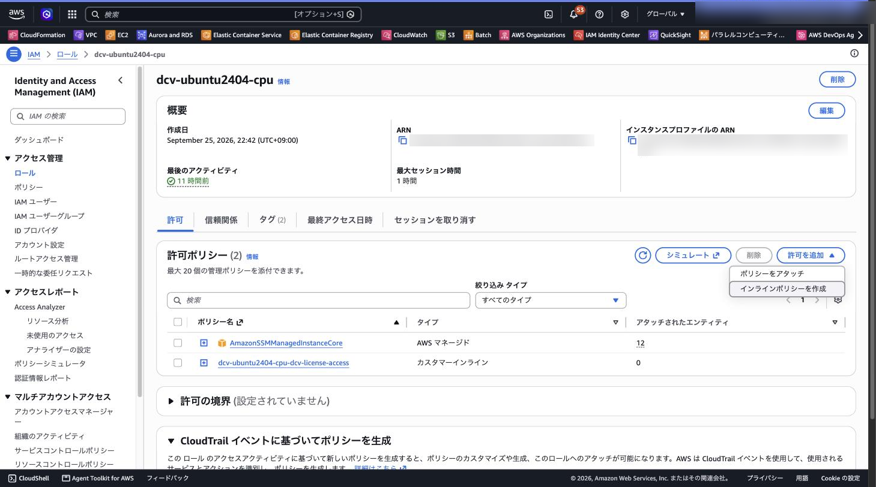This screenshot has width=876, height=487.
Task: Copy the instance profile ARN
Action: pos(632,140)
